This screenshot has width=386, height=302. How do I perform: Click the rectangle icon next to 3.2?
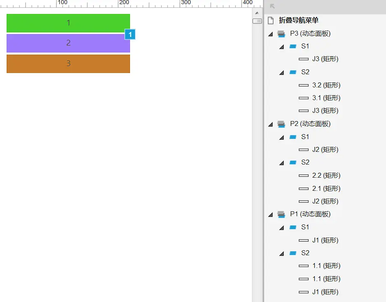(304, 85)
